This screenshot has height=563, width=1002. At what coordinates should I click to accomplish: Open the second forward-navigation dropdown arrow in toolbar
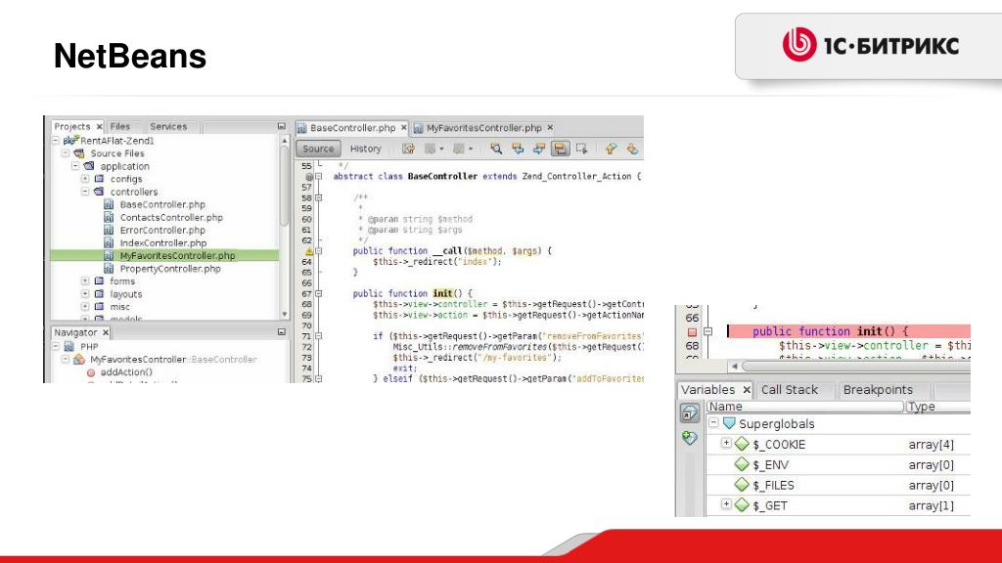coord(471,149)
